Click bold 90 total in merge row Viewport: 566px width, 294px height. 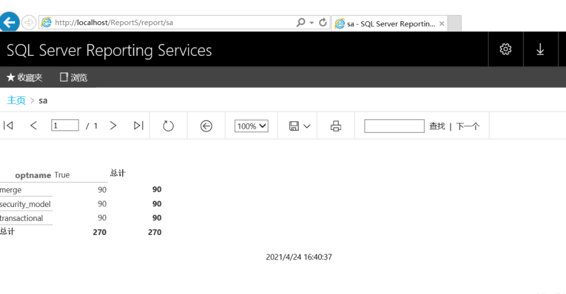coord(157,189)
